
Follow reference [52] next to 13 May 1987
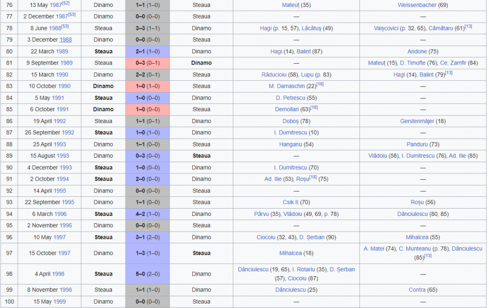click(66, 3)
